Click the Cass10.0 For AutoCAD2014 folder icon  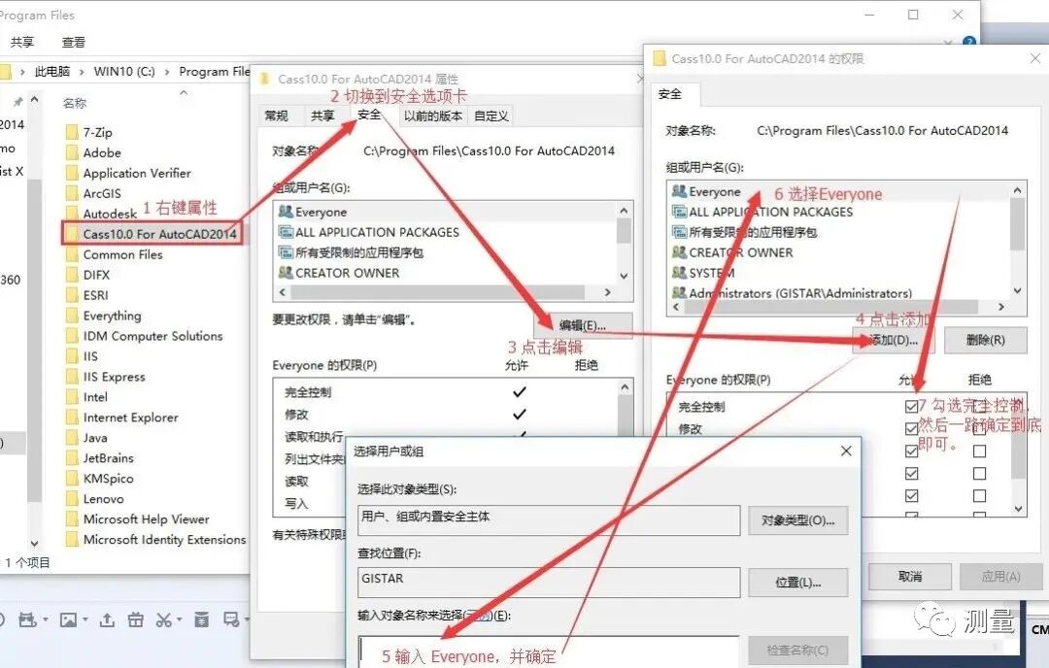click(72, 234)
